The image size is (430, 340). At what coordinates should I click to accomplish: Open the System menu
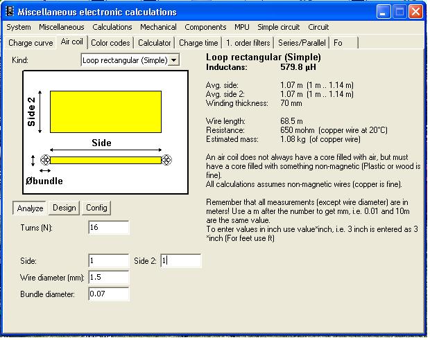[x=19, y=27]
